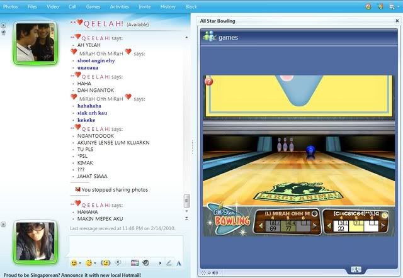
Task: Invite another contact to conversation
Action: click(145, 7)
